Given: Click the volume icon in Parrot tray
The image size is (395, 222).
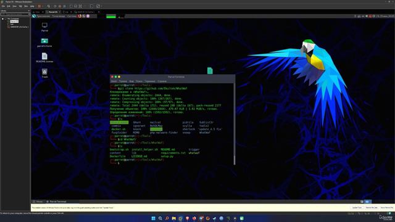Looking at the screenshot, I should pyautogui.click(x=367, y=16).
